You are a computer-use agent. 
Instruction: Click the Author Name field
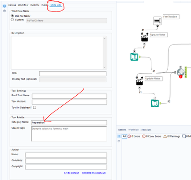click(66, 155)
